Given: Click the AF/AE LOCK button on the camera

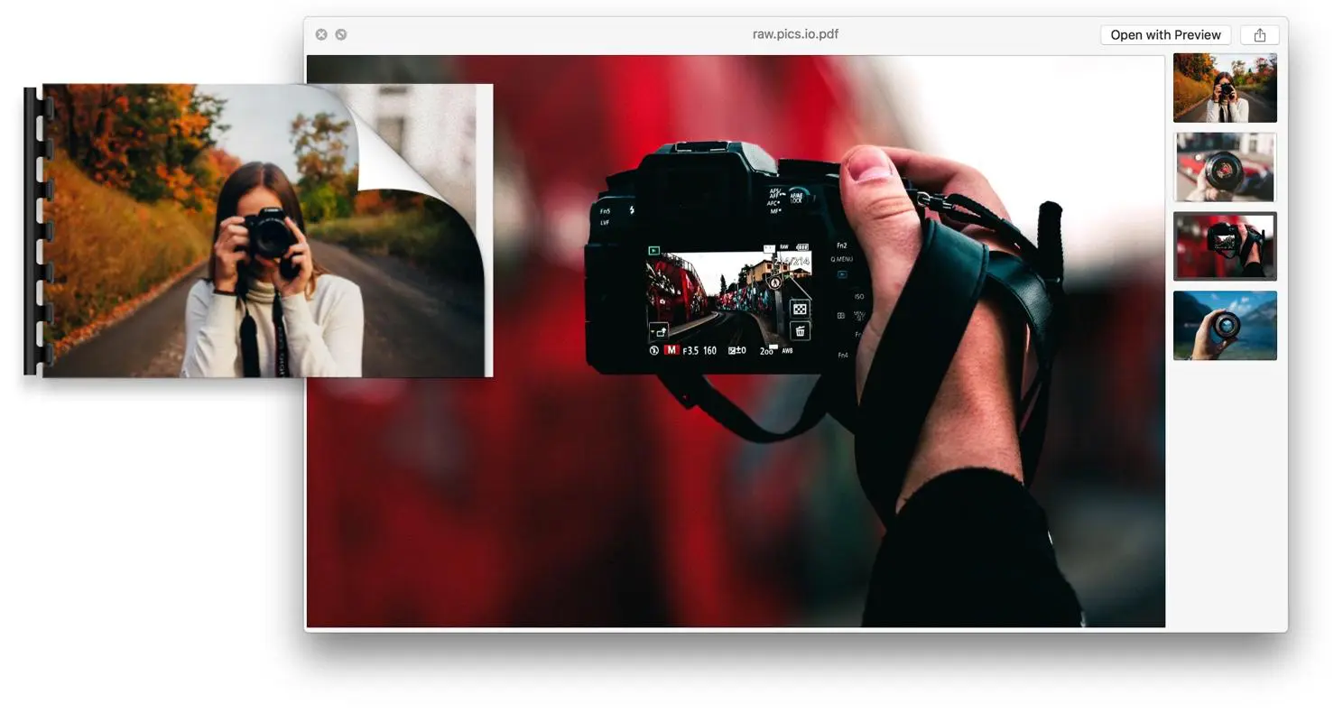Looking at the screenshot, I should point(796,198).
